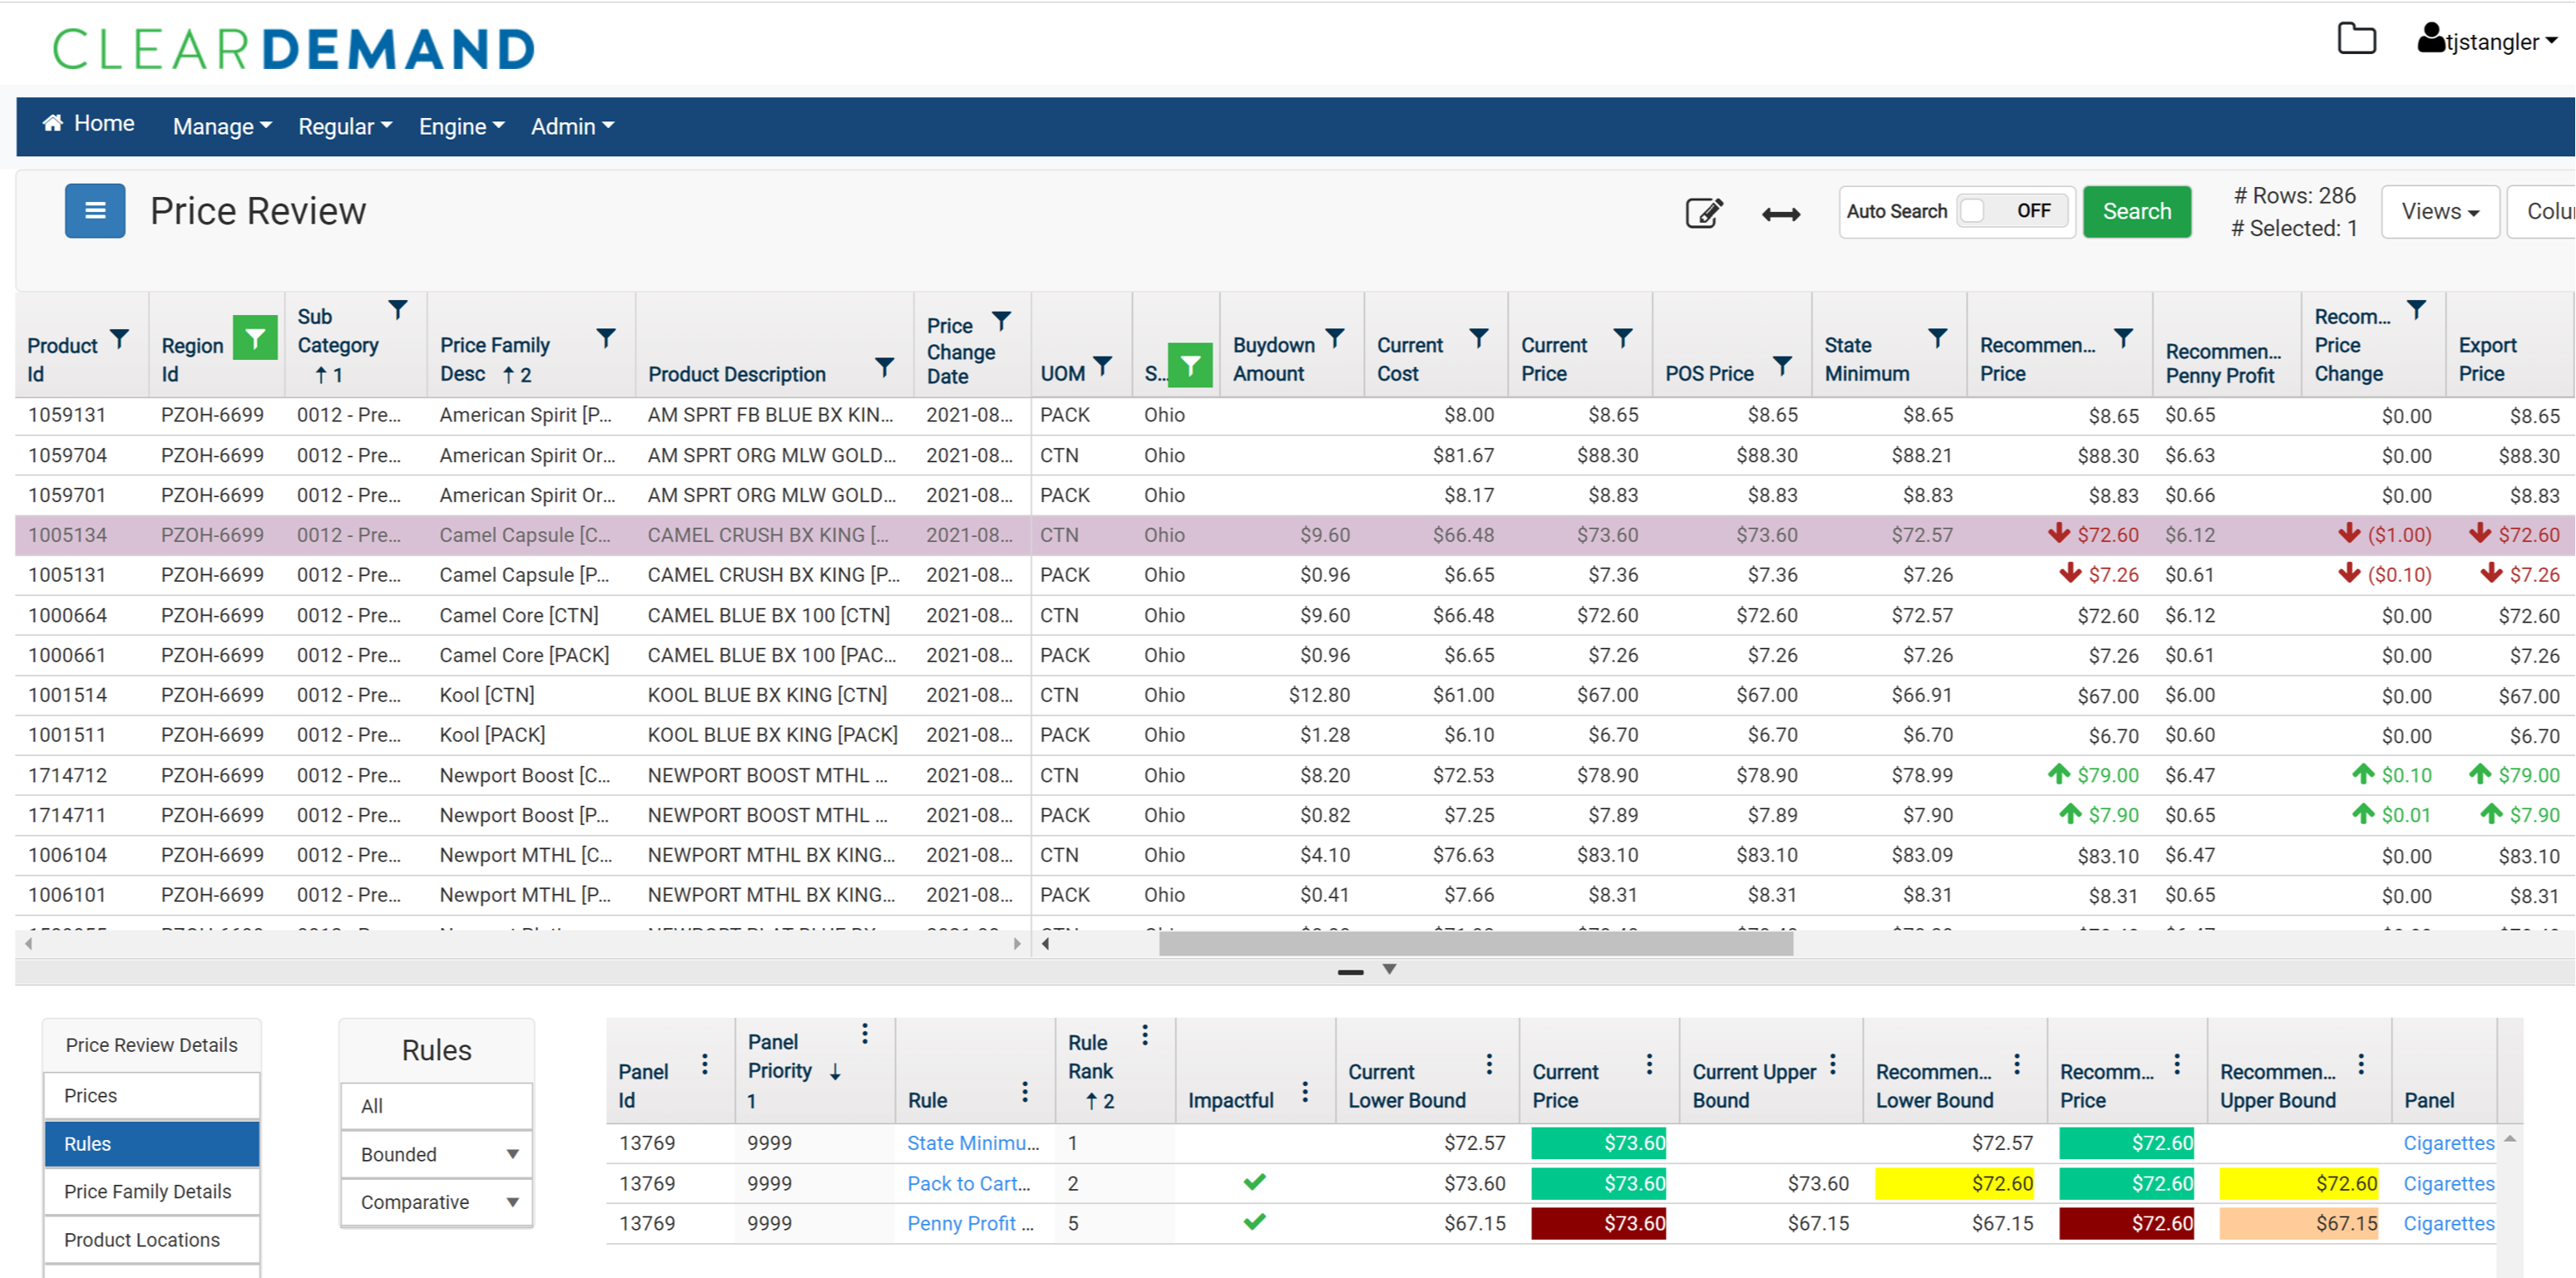Click the edit pencil icon in toolbar
Viewport: 2576px width, 1278px height.
coord(1703,213)
